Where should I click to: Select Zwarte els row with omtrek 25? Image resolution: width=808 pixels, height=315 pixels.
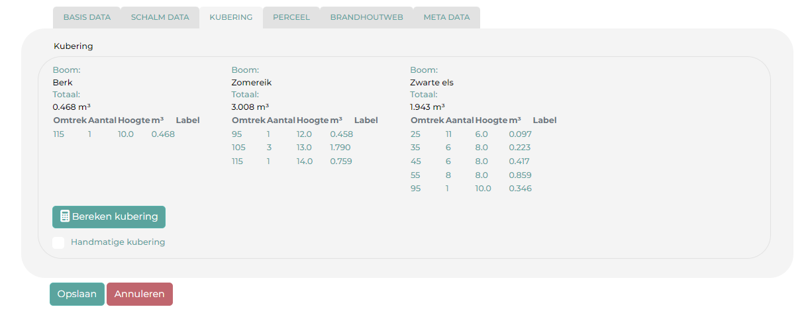coord(470,134)
